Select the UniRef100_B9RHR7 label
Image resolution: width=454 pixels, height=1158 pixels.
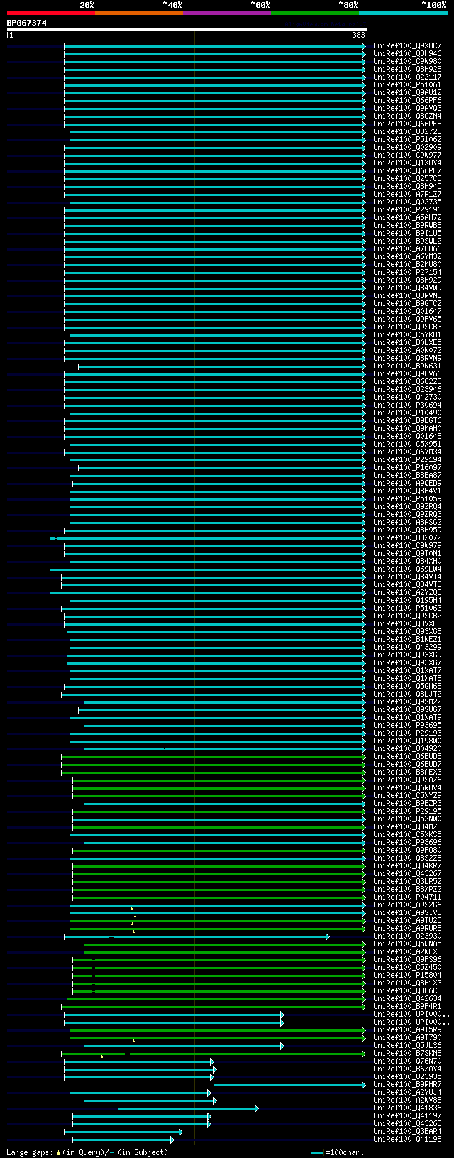tap(407, 1084)
